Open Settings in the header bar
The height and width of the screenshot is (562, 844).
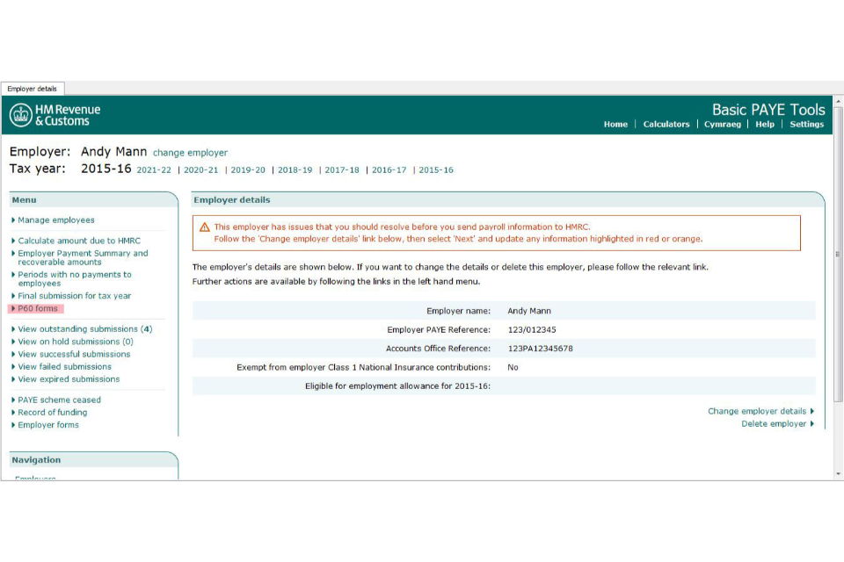[806, 124]
